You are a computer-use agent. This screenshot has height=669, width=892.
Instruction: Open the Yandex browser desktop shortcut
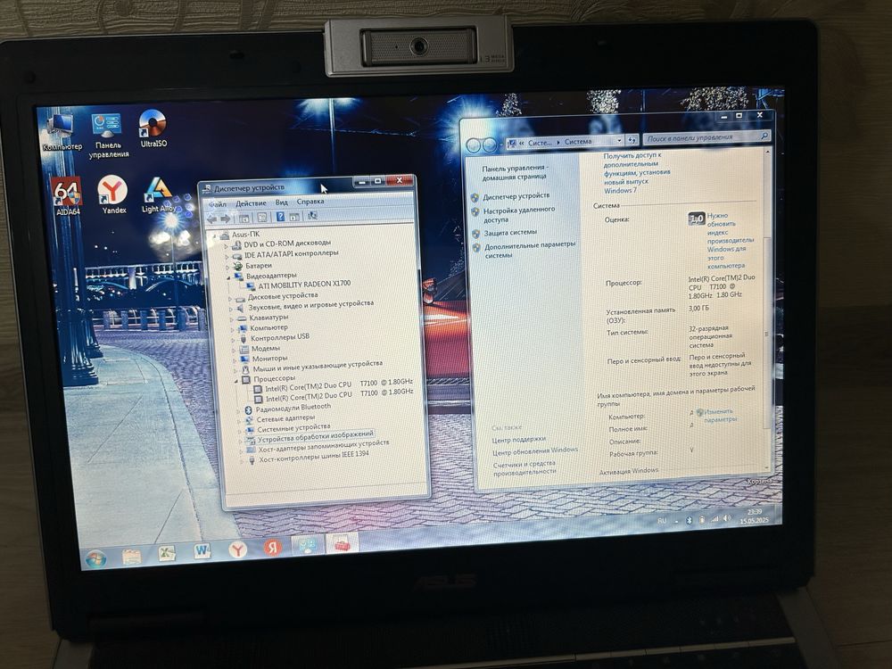coord(112,194)
